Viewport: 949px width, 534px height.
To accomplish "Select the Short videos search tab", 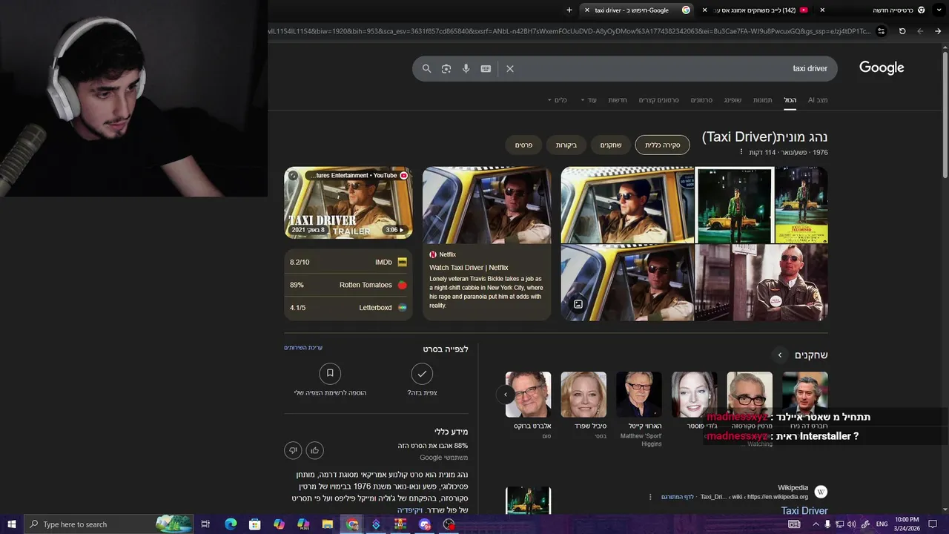I will coord(659,100).
